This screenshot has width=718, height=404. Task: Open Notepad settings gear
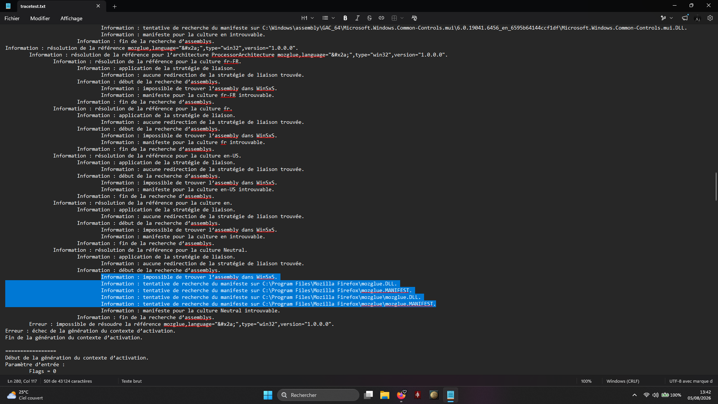pos(710,18)
